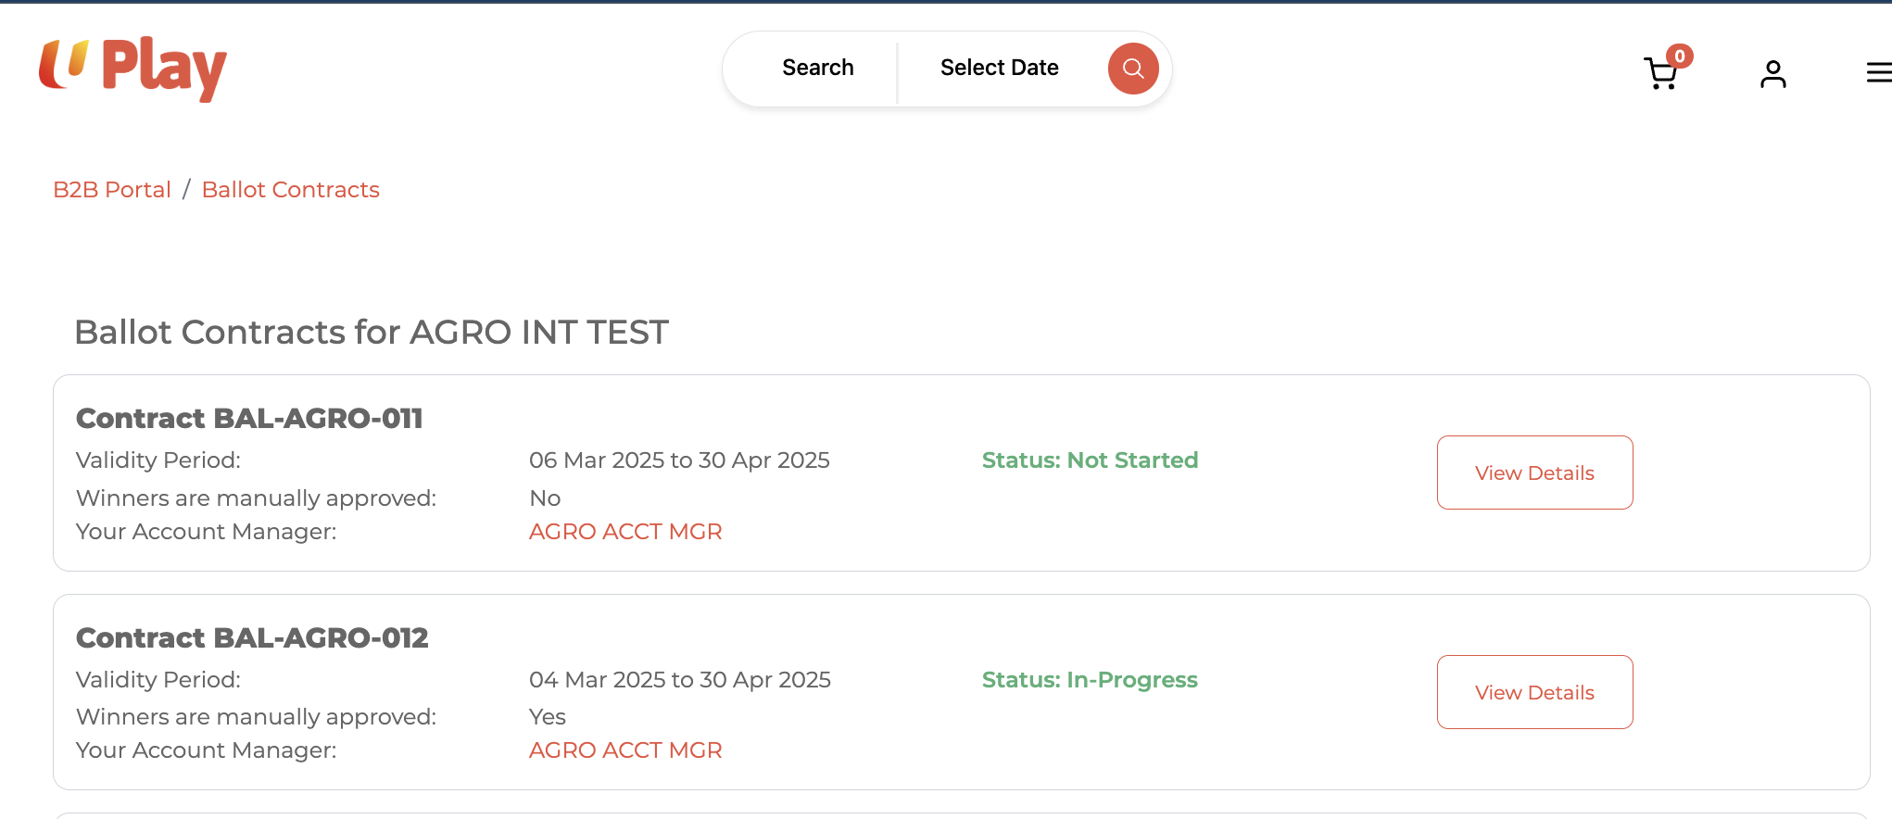Click the Contract BAL-AGRO-011 title
The width and height of the screenshot is (1892, 819).
249,419
